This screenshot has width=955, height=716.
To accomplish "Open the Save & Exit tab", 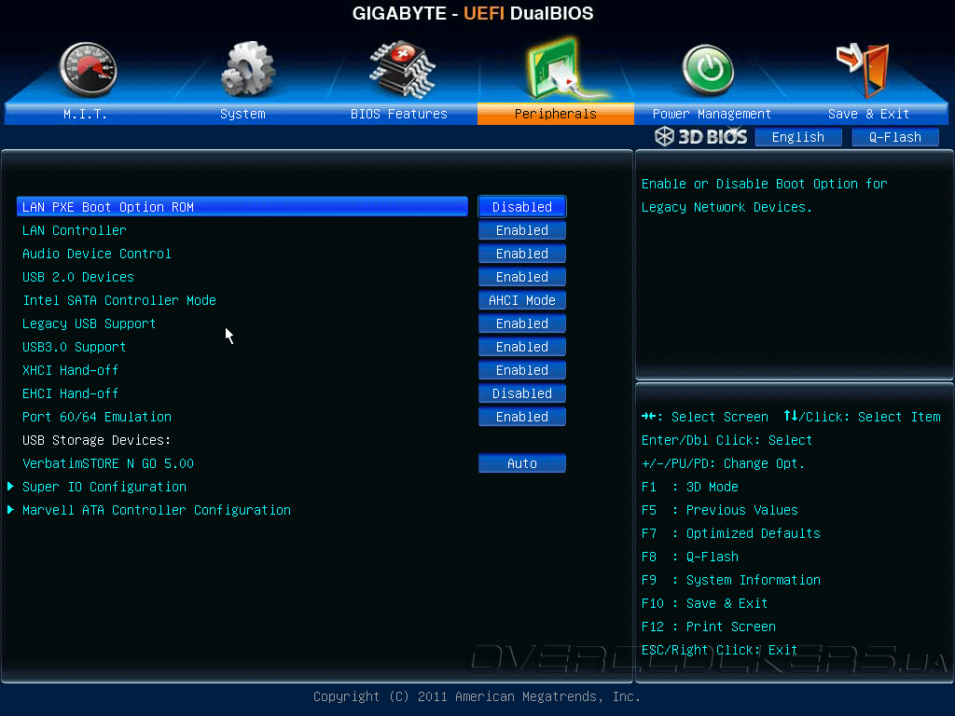I will (x=868, y=114).
